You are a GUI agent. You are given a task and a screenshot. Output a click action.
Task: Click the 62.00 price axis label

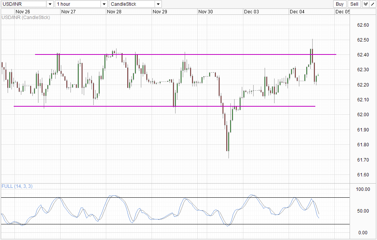(x=363, y=115)
